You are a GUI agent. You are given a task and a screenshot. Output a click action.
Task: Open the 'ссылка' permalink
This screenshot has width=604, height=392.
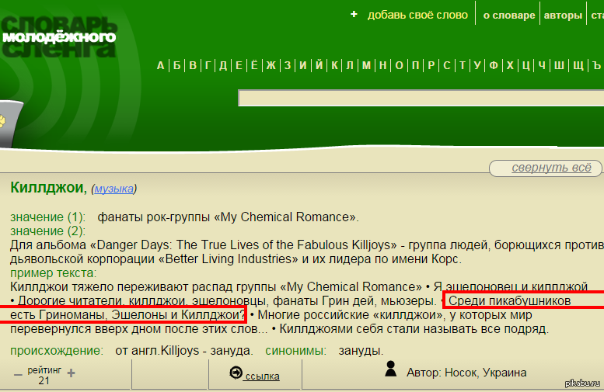262,376
